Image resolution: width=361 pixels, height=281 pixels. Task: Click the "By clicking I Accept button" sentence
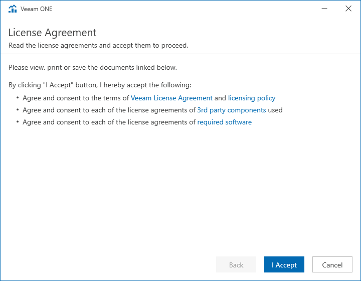pyautogui.click(x=100, y=85)
